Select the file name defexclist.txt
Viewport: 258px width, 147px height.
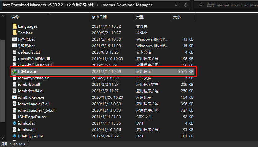point(29,52)
